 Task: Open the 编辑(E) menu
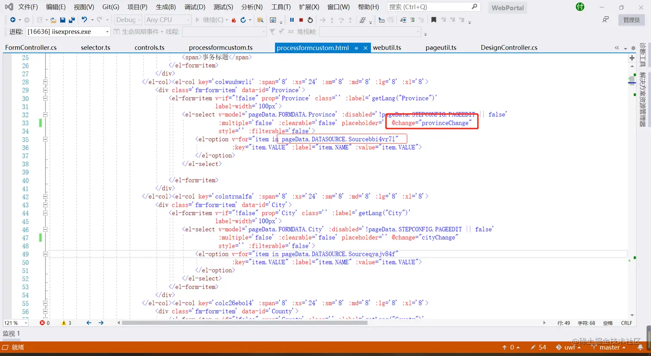click(56, 7)
